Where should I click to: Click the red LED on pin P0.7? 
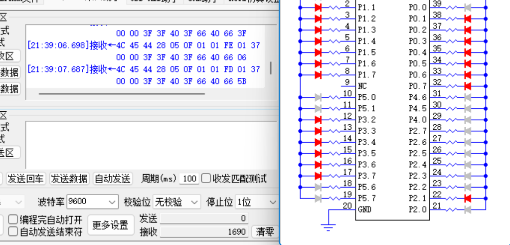click(x=468, y=86)
